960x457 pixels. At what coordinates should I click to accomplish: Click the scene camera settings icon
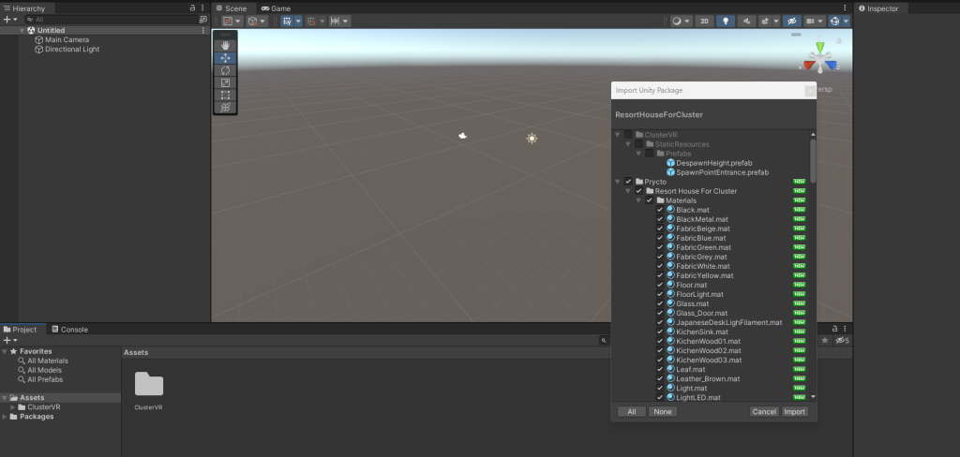click(810, 21)
